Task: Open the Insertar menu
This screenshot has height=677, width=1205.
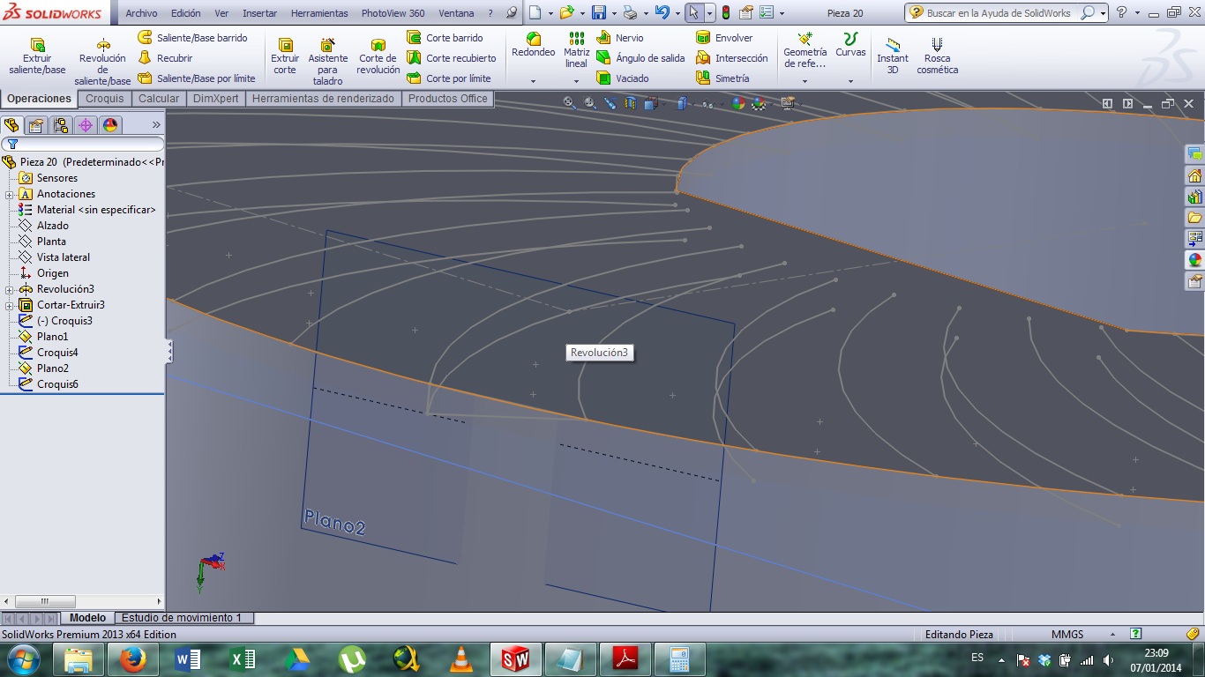Action: 259,13
